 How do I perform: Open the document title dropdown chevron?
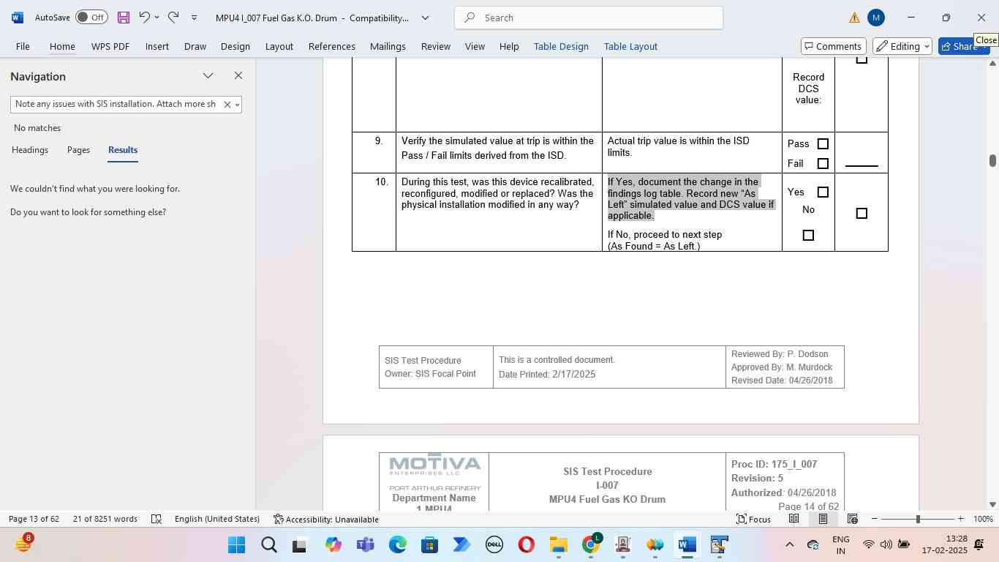click(x=425, y=18)
